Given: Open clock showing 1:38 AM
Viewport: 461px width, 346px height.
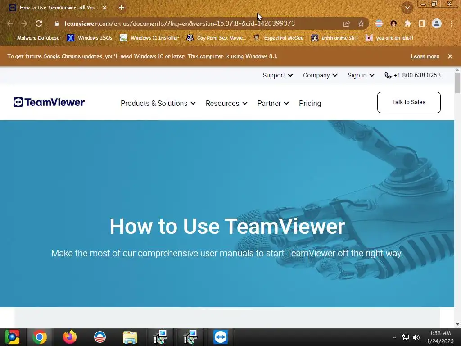Looking at the screenshot, I should (440, 337).
